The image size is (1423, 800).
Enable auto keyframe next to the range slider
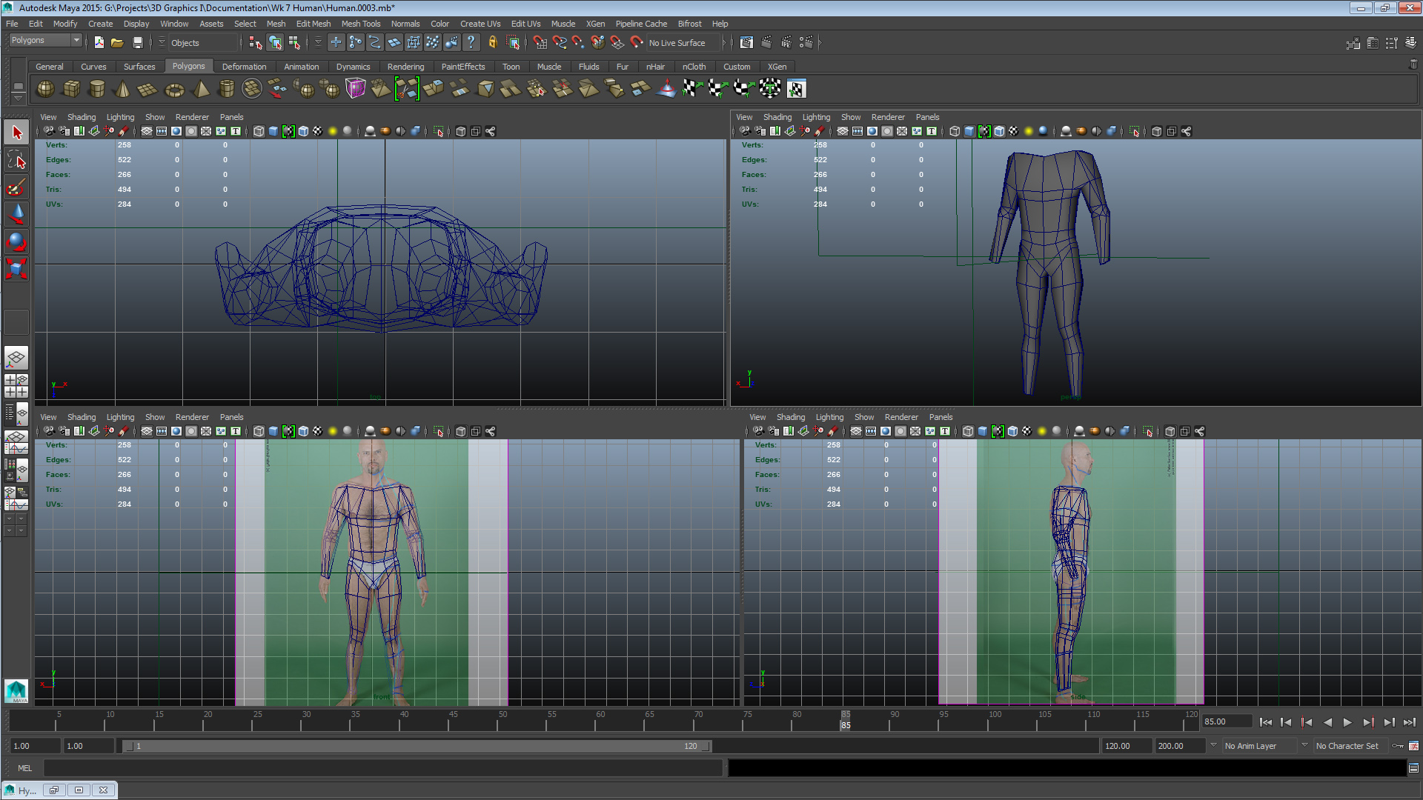point(1398,746)
